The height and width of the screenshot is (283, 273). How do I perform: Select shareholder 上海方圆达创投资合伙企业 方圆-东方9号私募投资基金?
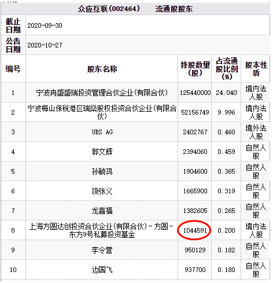click(x=101, y=230)
